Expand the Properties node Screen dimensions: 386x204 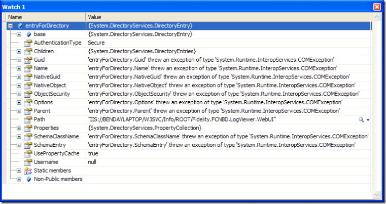tap(19, 128)
